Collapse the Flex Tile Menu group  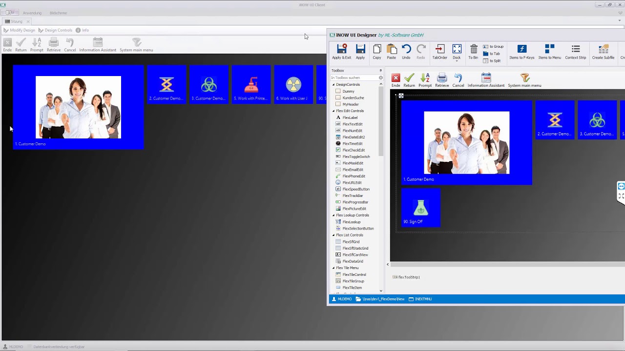333,268
